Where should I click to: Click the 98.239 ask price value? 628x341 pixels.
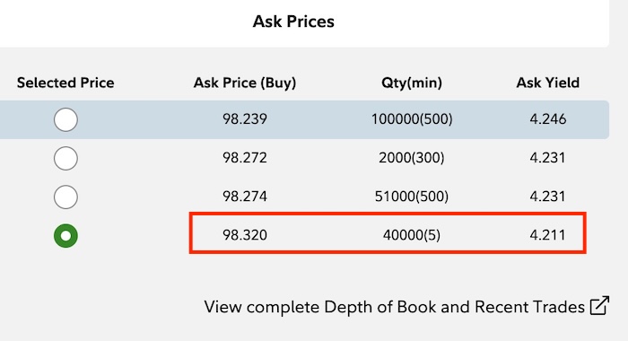(245, 119)
